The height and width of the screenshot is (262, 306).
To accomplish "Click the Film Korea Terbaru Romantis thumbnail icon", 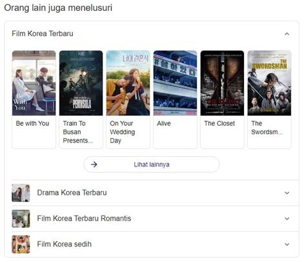I will coord(21,219).
